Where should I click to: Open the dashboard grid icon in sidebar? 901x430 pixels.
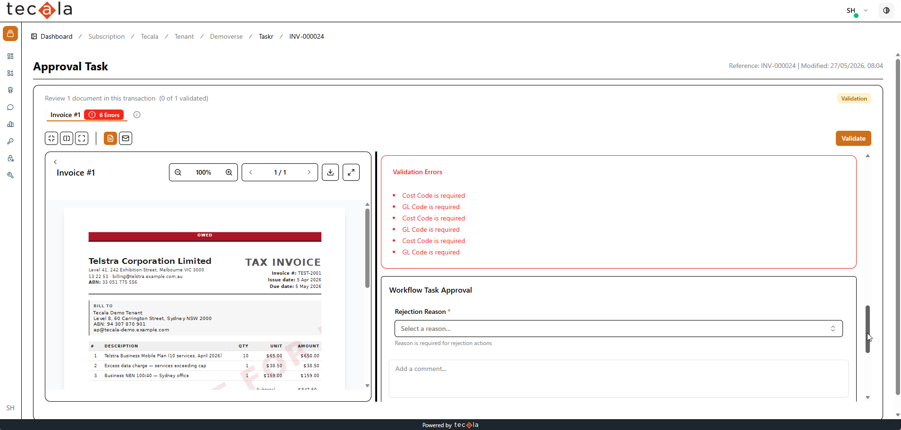pos(10,56)
